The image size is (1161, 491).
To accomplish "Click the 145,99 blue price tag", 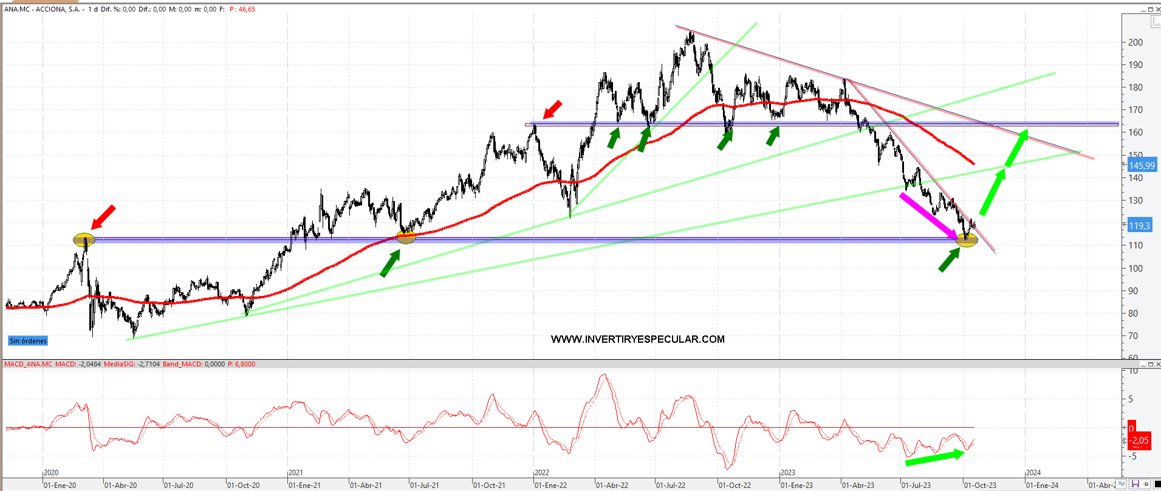I will click(x=1142, y=165).
